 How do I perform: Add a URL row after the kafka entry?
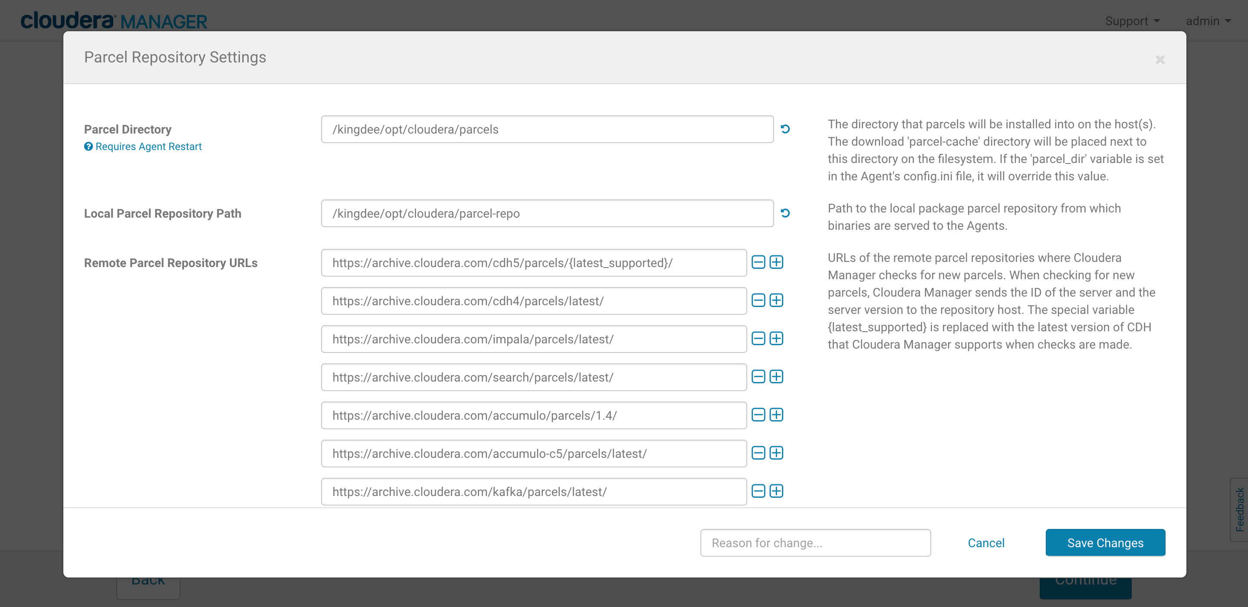coord(776,491)
